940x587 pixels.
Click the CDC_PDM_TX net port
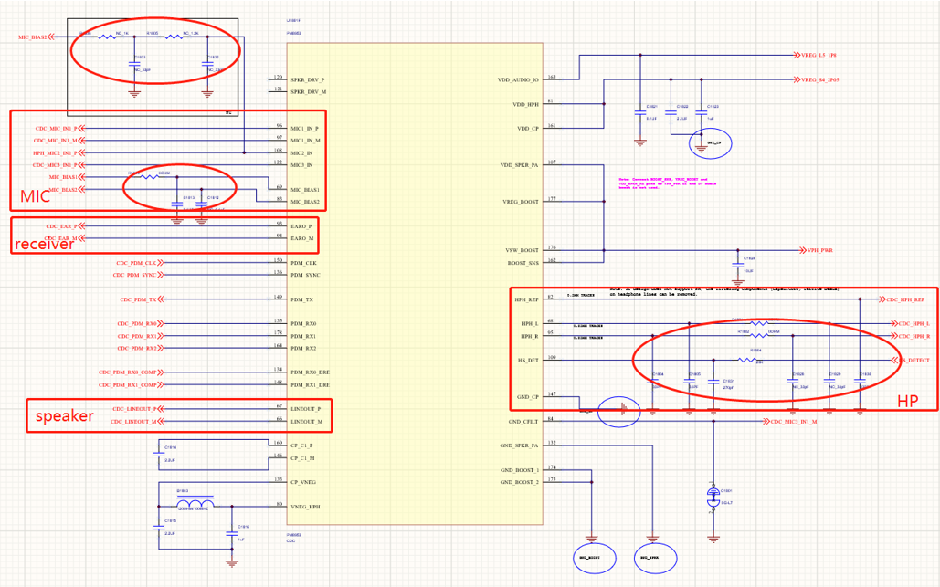point(142,299)
